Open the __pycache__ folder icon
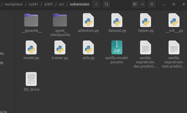Image resolution: width=187 pixels, height=113 pixels. click(31, 20)
